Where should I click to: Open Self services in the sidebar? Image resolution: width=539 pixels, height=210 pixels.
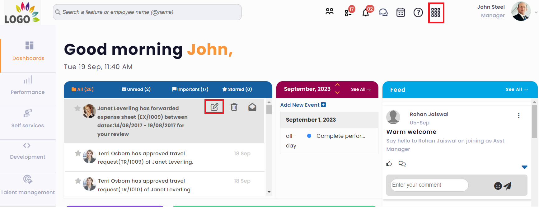pos(28,119)
